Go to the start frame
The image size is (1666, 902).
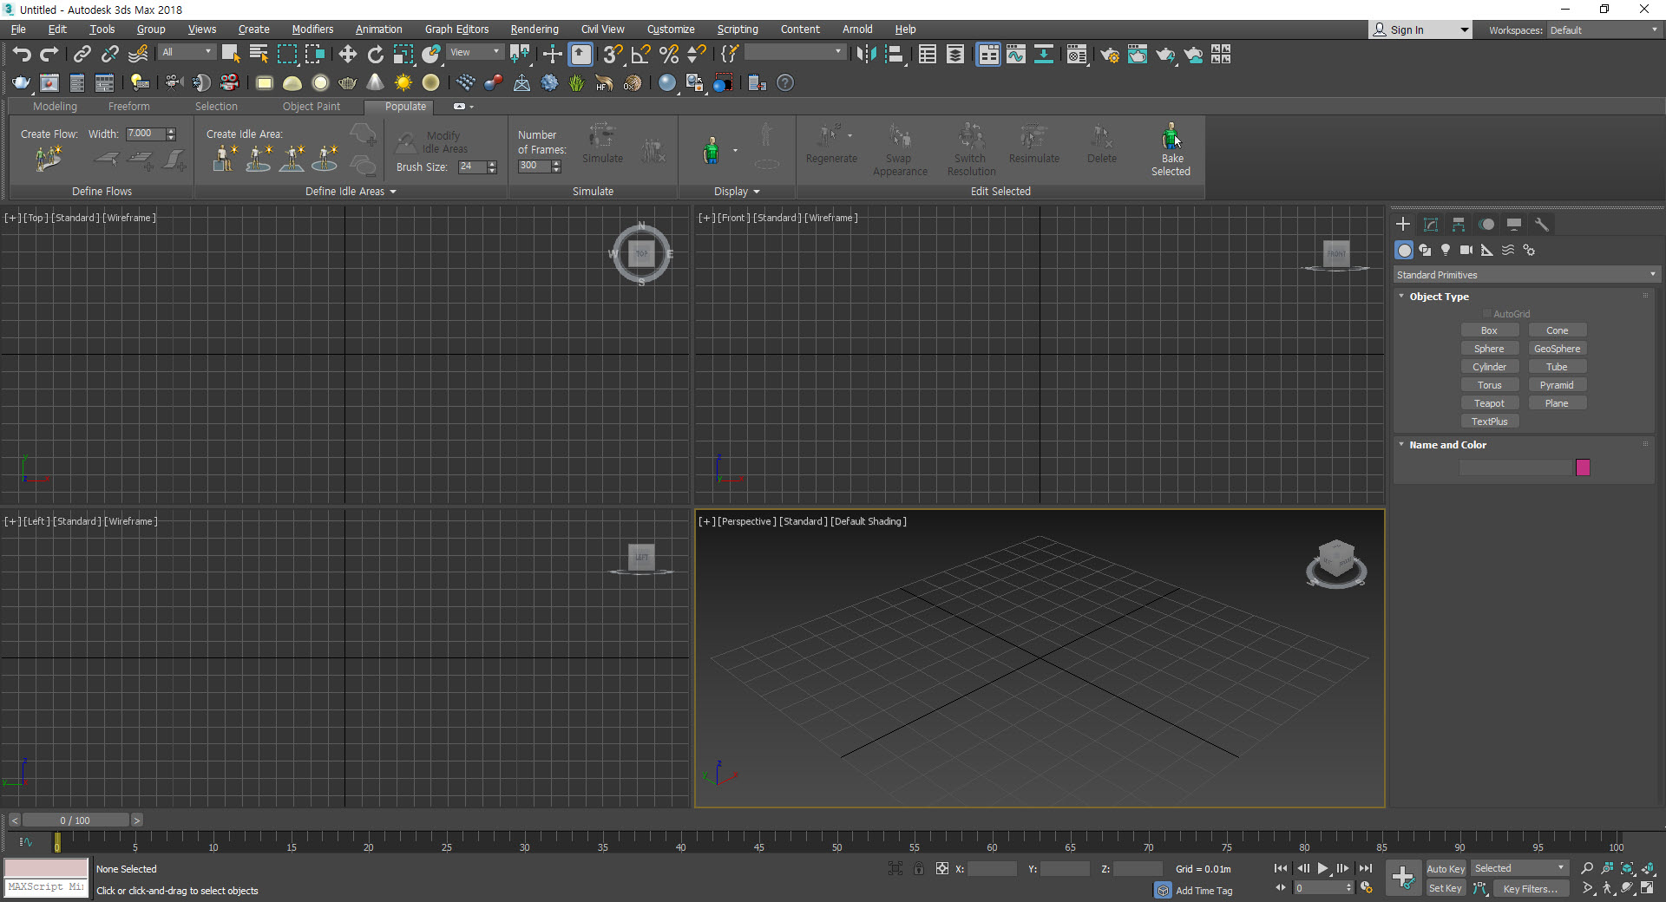tap(1281, 868)
